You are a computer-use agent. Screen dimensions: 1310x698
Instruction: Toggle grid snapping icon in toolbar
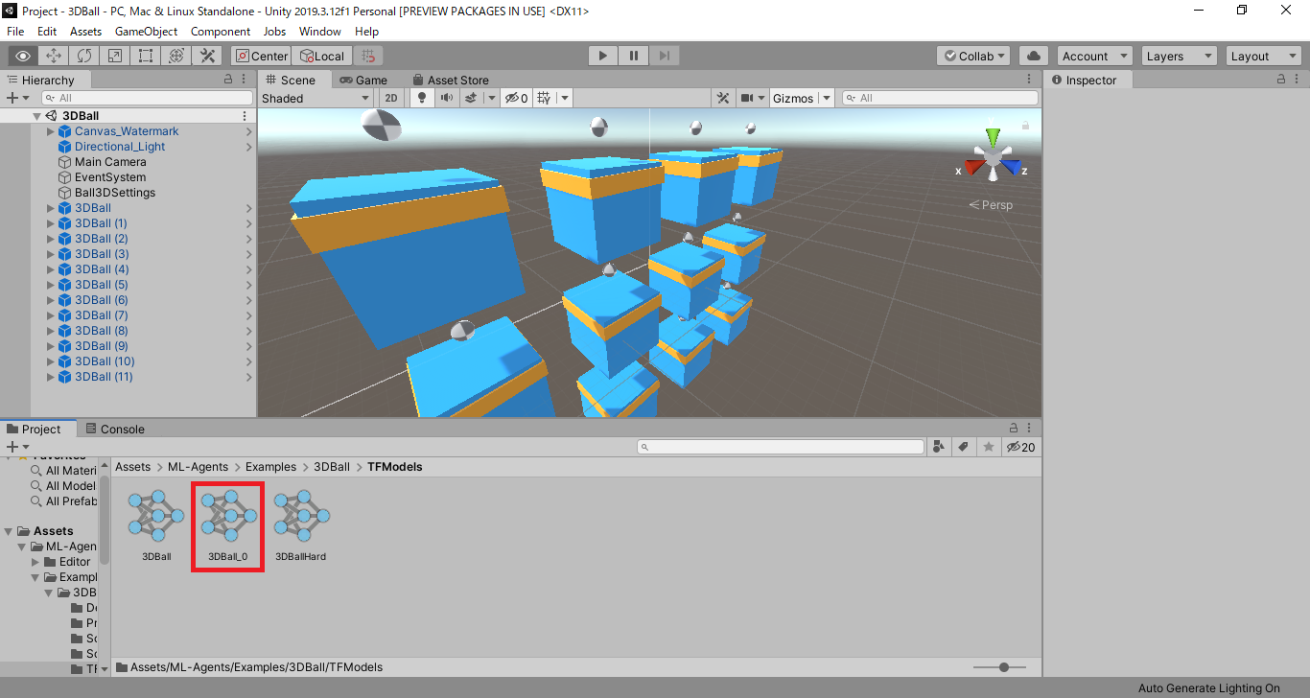tap(368, 56)
